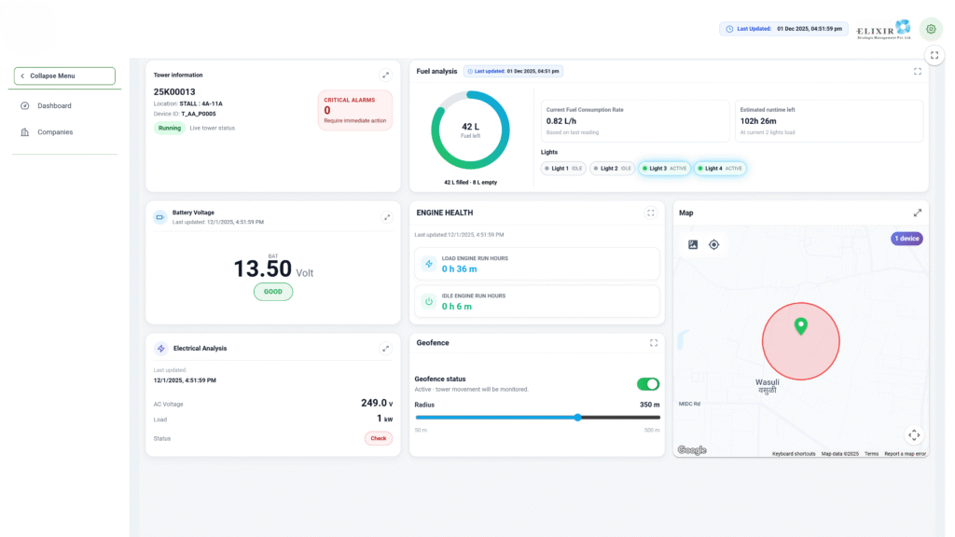Click the Collapse Menu button
The image size is (955, 537).
(x=64, y=76)
